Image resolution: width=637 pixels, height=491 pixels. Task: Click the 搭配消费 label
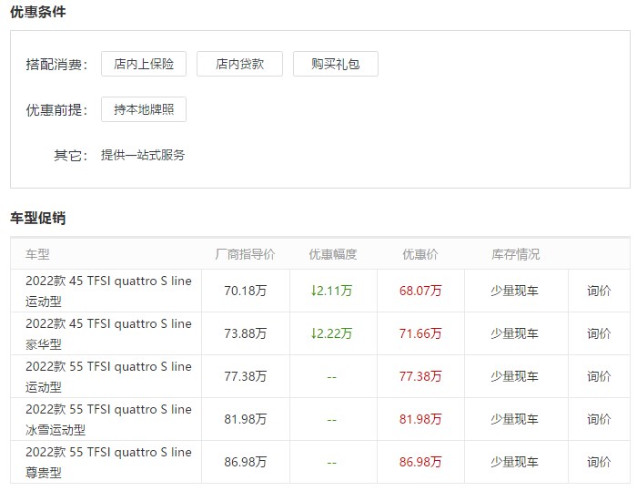[x=56, y=65]
